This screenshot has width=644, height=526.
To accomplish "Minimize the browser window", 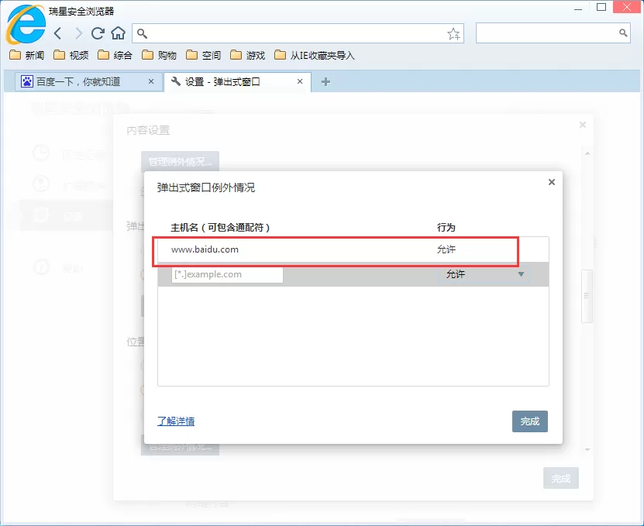I will click(578, 8).
